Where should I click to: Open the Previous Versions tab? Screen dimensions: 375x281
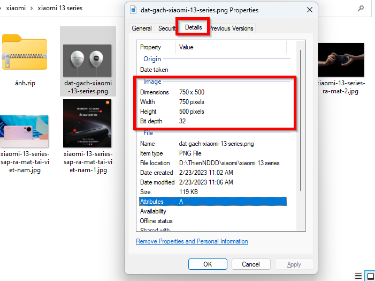[231, 28]
